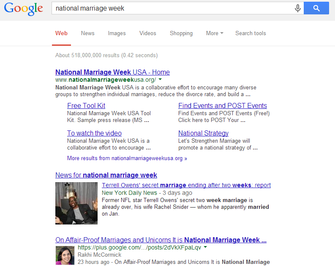This screenshot has height=266, width=335.
Task: Open the National Strategy sitelink
Action: click(x=203, y=133)
